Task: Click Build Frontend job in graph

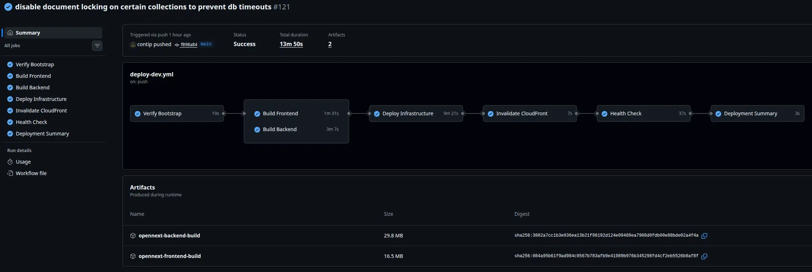Action: point(280,113)
